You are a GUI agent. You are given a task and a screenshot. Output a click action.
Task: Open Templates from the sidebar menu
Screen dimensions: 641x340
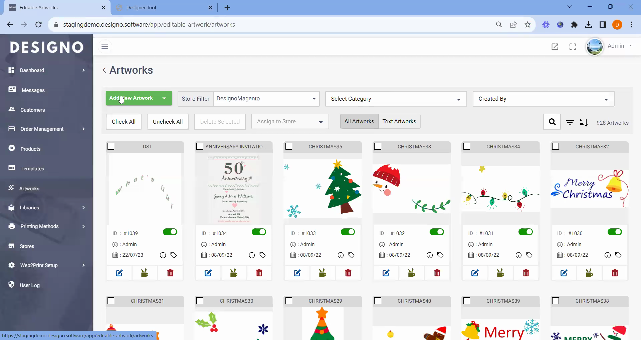(x=32, y=169)
